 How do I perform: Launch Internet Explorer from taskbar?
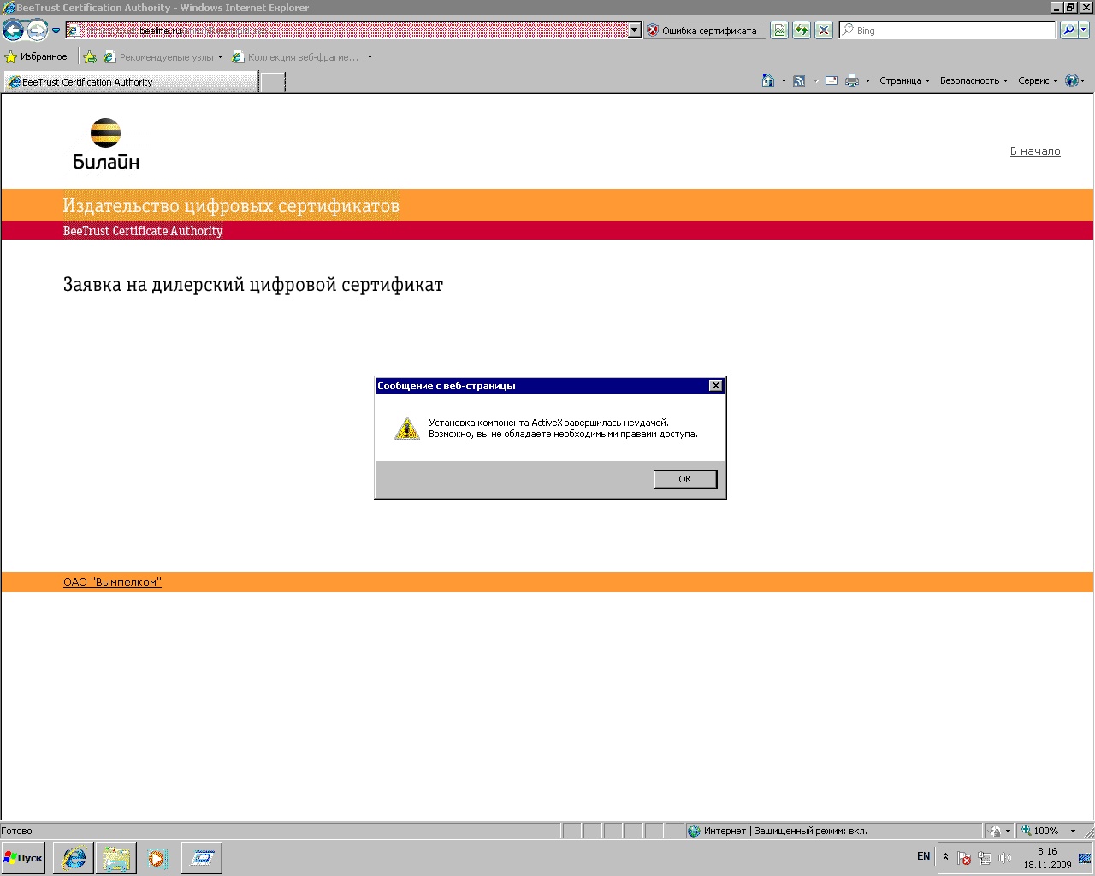(x=74, y=858)
